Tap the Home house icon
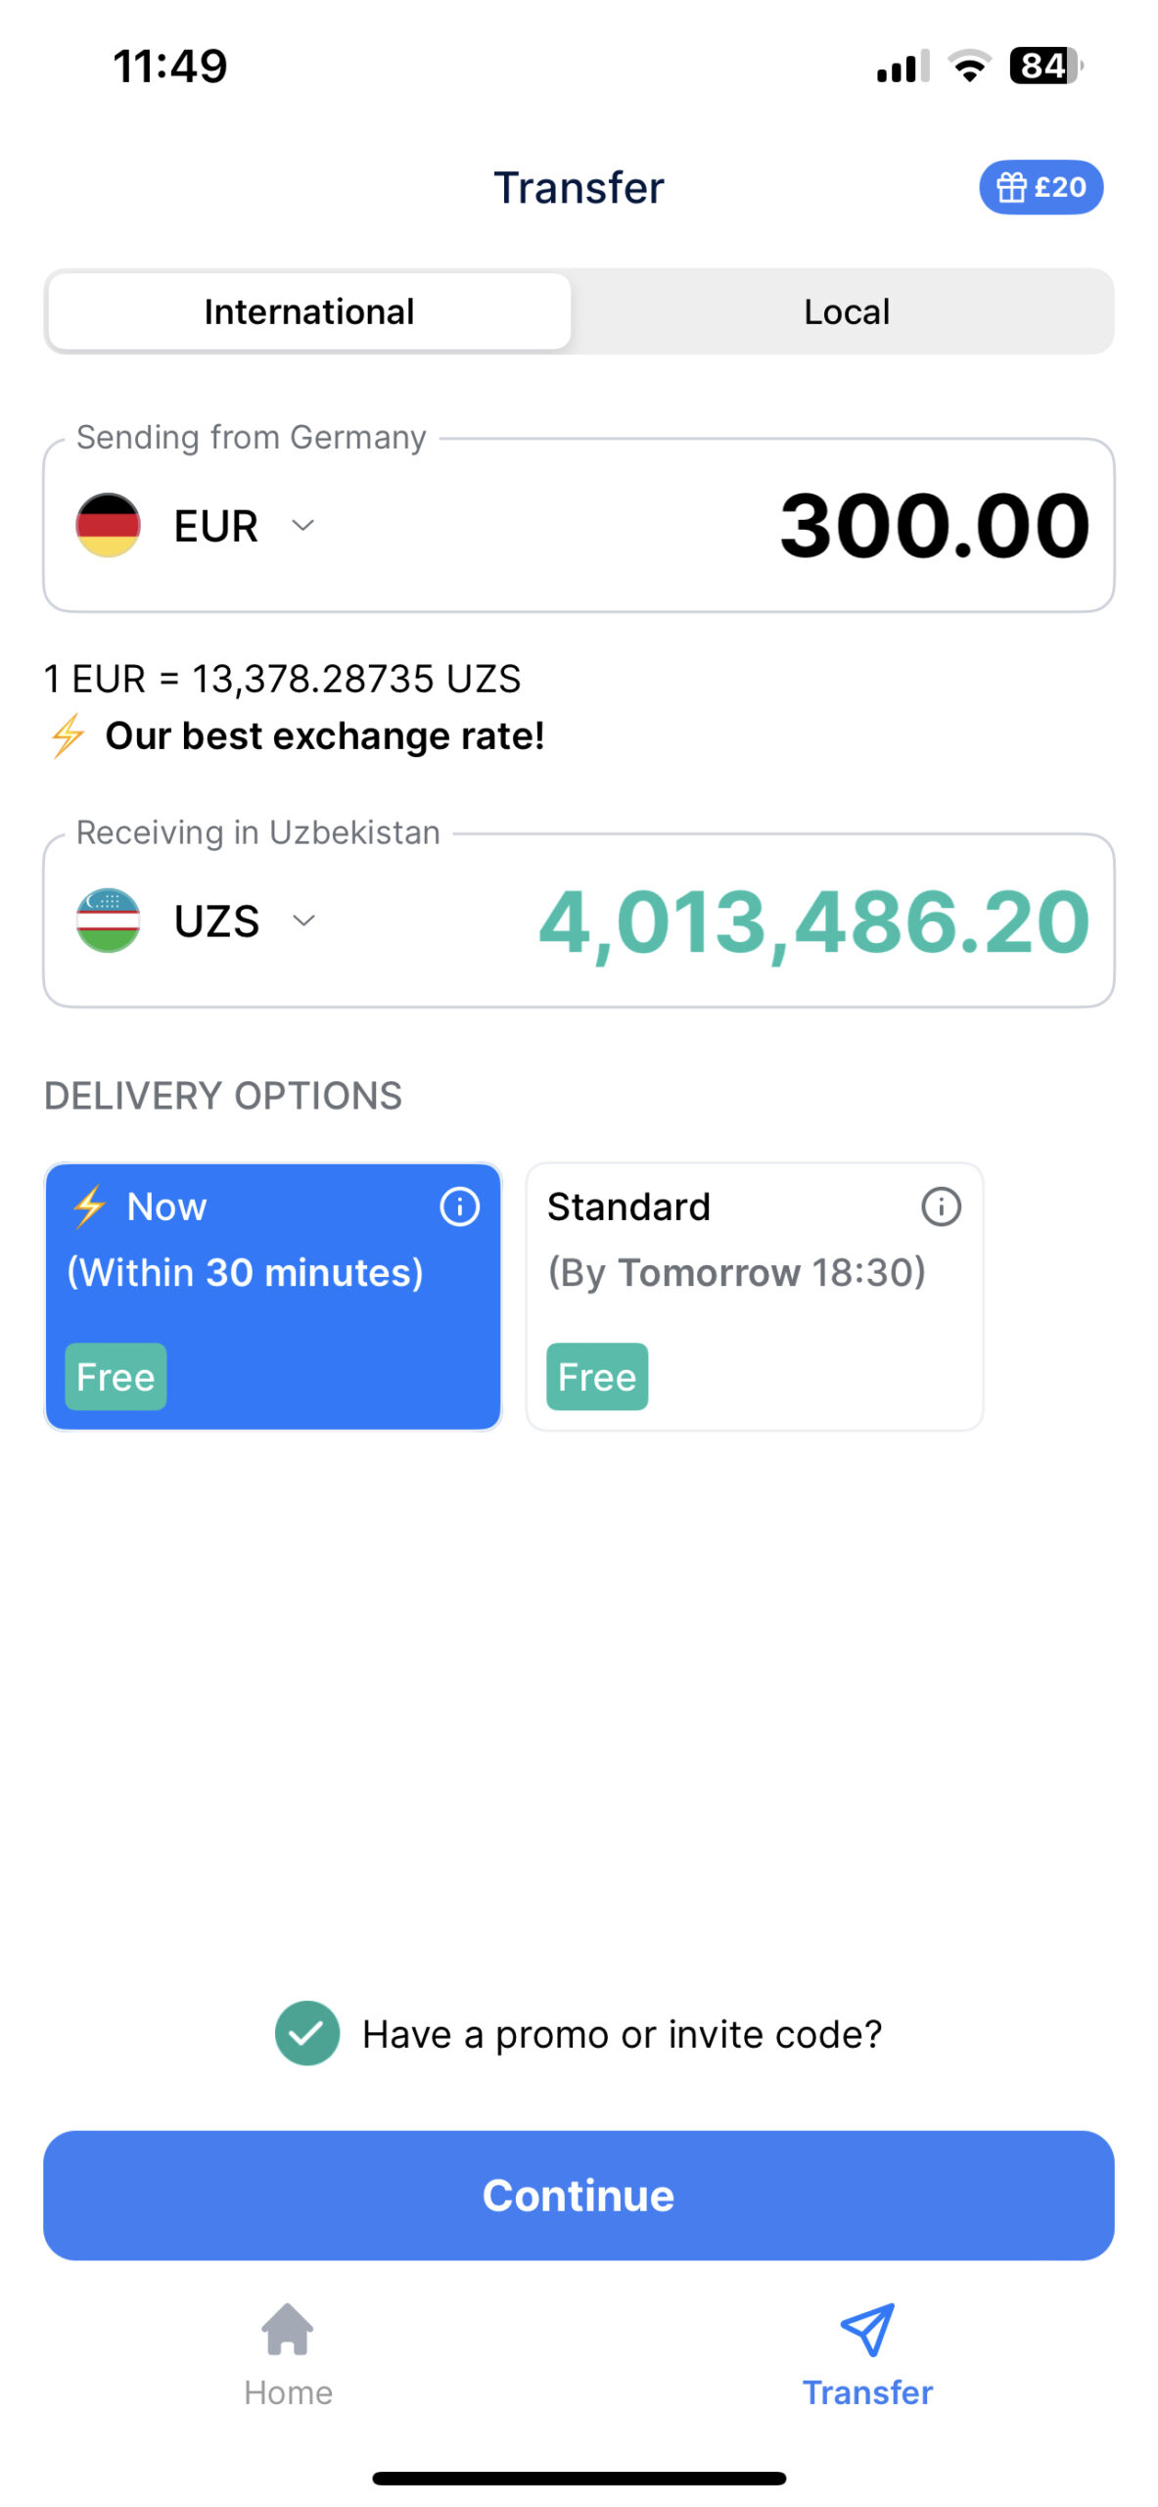The image size is (1158, 2507). tap(288, 2328)
